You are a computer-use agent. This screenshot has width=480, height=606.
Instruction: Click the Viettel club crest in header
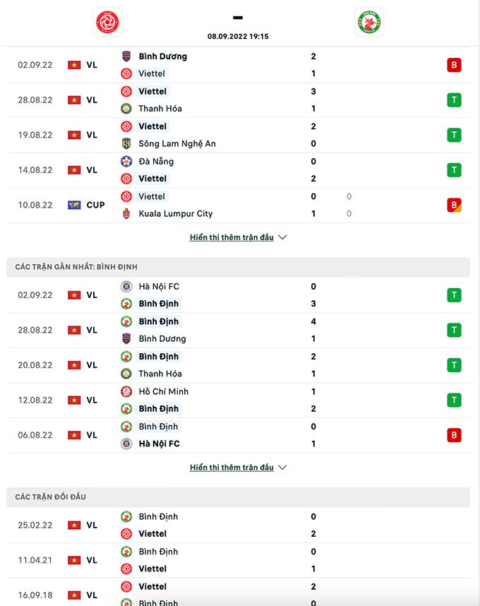tap(107, 22)
